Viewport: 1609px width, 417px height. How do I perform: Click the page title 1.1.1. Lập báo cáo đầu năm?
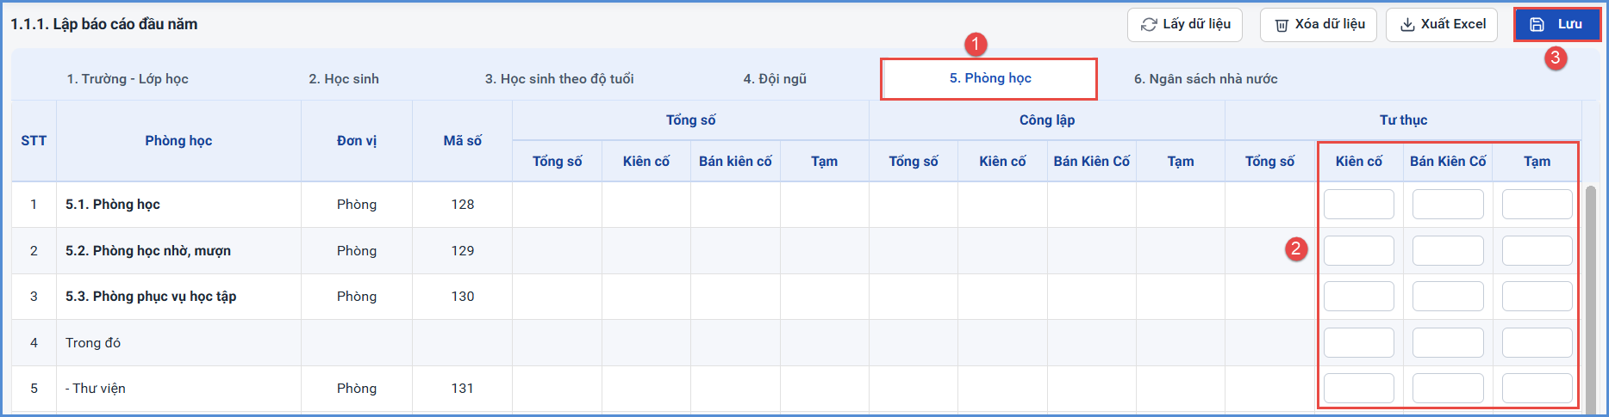click(x=104, y=24)
